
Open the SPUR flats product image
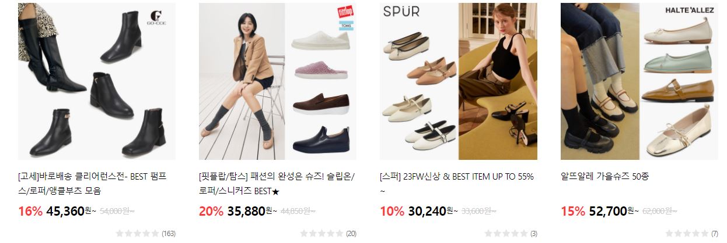pos(459,81)
